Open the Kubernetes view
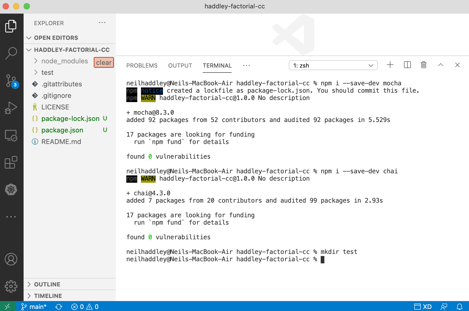Image resolution: width=469 pixels, height=311 pixels. pyautogui.click(x=11, y=190)
